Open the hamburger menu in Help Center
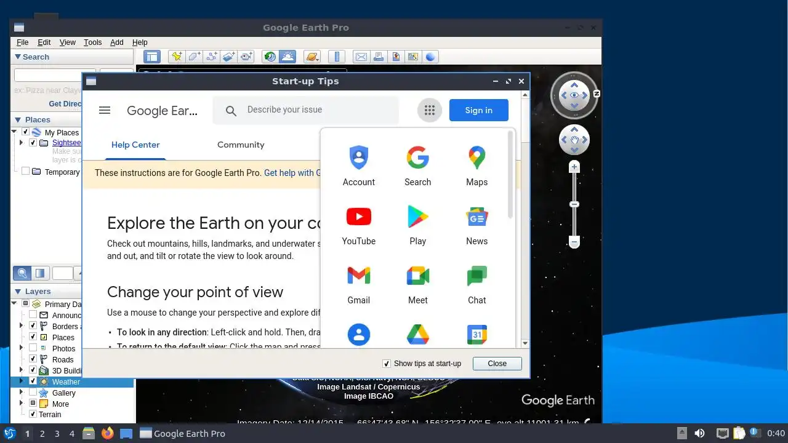Screen dimensions: 788x443 (105, 110)
